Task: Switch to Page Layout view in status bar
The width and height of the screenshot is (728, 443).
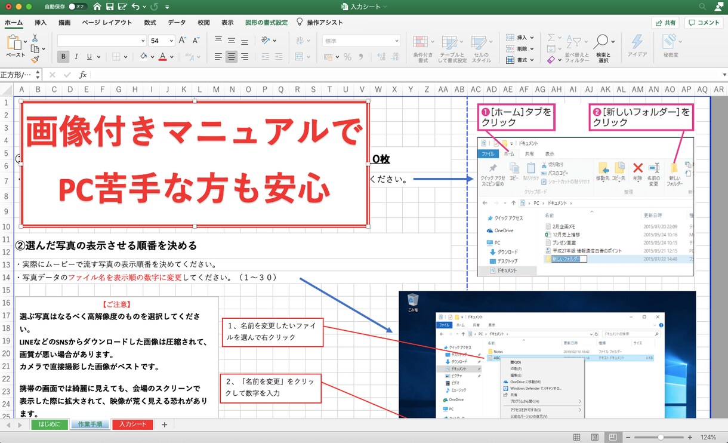Action: coord(594,437)
